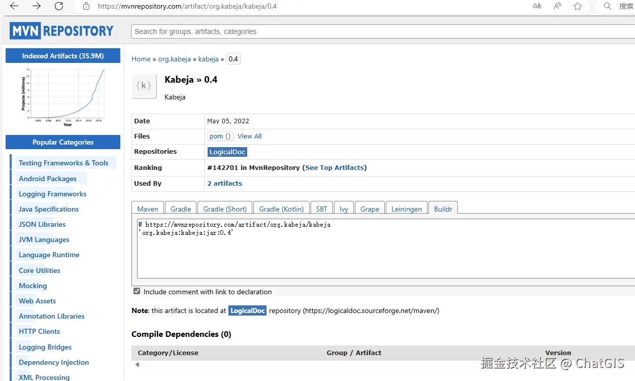
Task: Open Language Runtime category
Action: [x=49, y=255]
